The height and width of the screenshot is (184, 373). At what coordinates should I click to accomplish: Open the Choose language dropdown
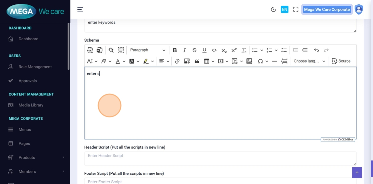[309, 61]
